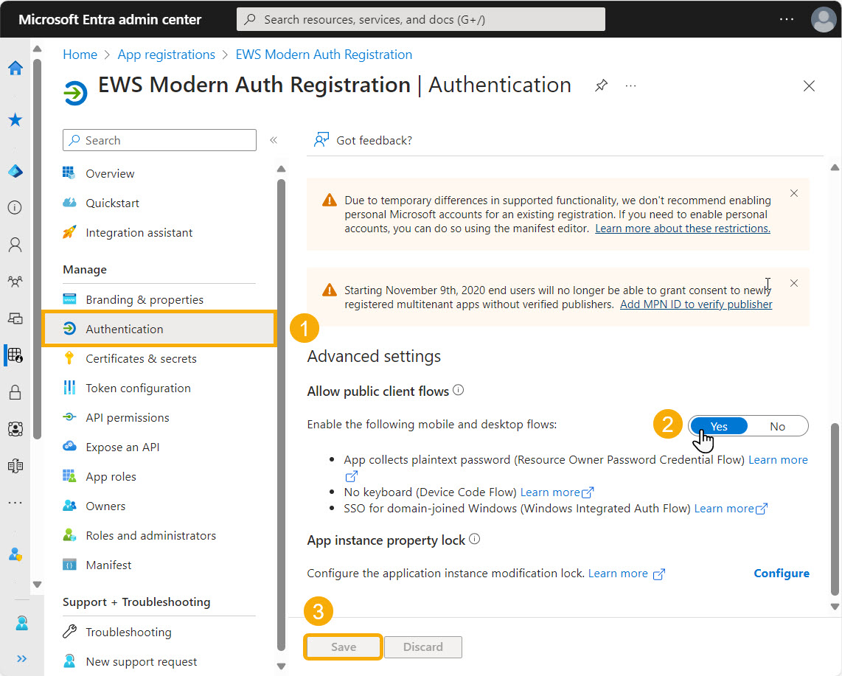Open Learn more for Windows Integrated Auth Flow
The width and height of the screenshot is (842, 676).
pos(731,509)
